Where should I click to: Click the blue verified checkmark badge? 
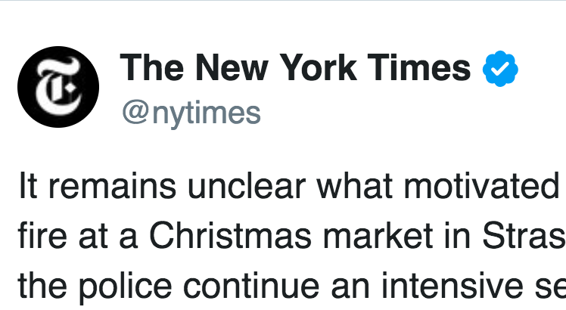coord(500,69)
